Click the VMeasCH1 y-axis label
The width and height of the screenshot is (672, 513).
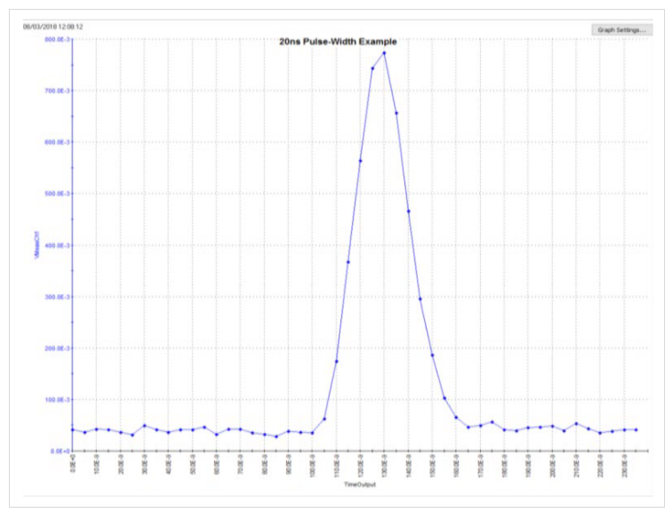click(36, 245)
